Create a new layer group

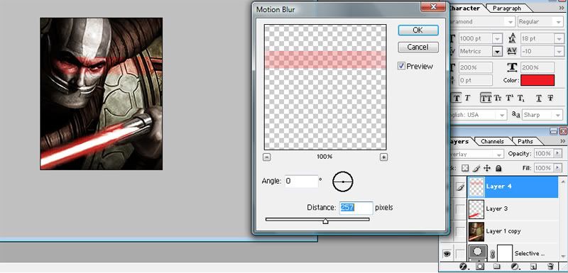(497, 267)
